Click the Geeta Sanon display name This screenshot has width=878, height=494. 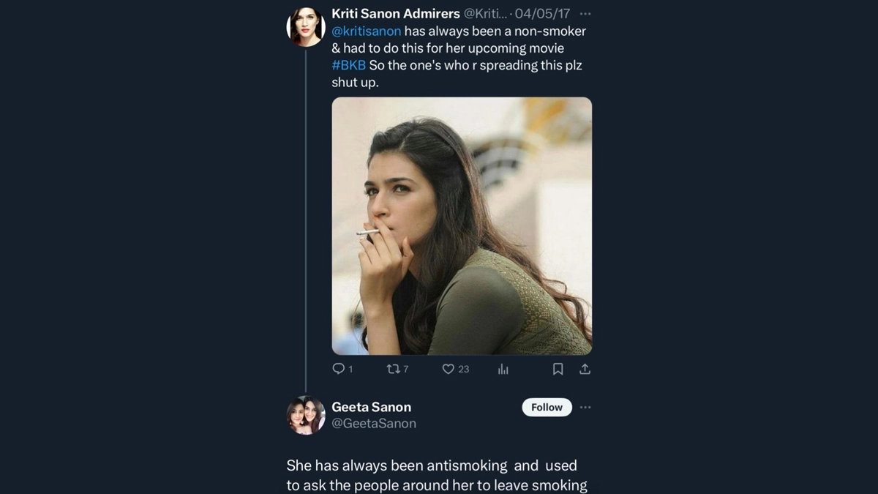pyautogui.click(x=371, y=407)
